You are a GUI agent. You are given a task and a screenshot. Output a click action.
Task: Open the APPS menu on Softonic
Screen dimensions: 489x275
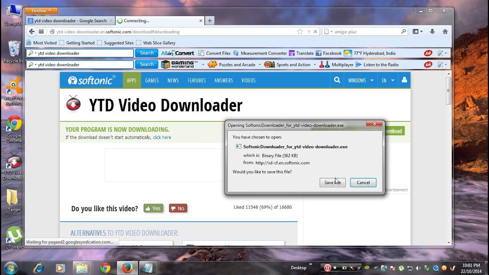(132, 80)
